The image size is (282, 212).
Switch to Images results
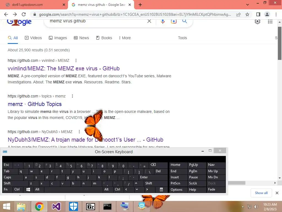(x=58, y=38)
